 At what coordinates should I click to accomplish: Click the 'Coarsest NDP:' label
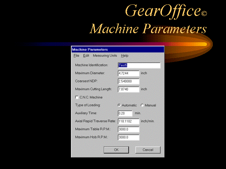(86, 81)
